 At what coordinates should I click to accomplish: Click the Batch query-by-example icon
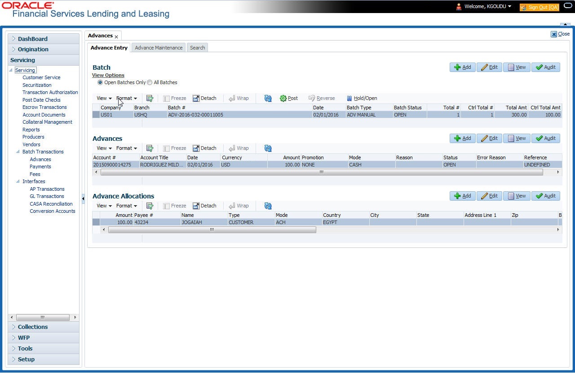pos(150,98)
